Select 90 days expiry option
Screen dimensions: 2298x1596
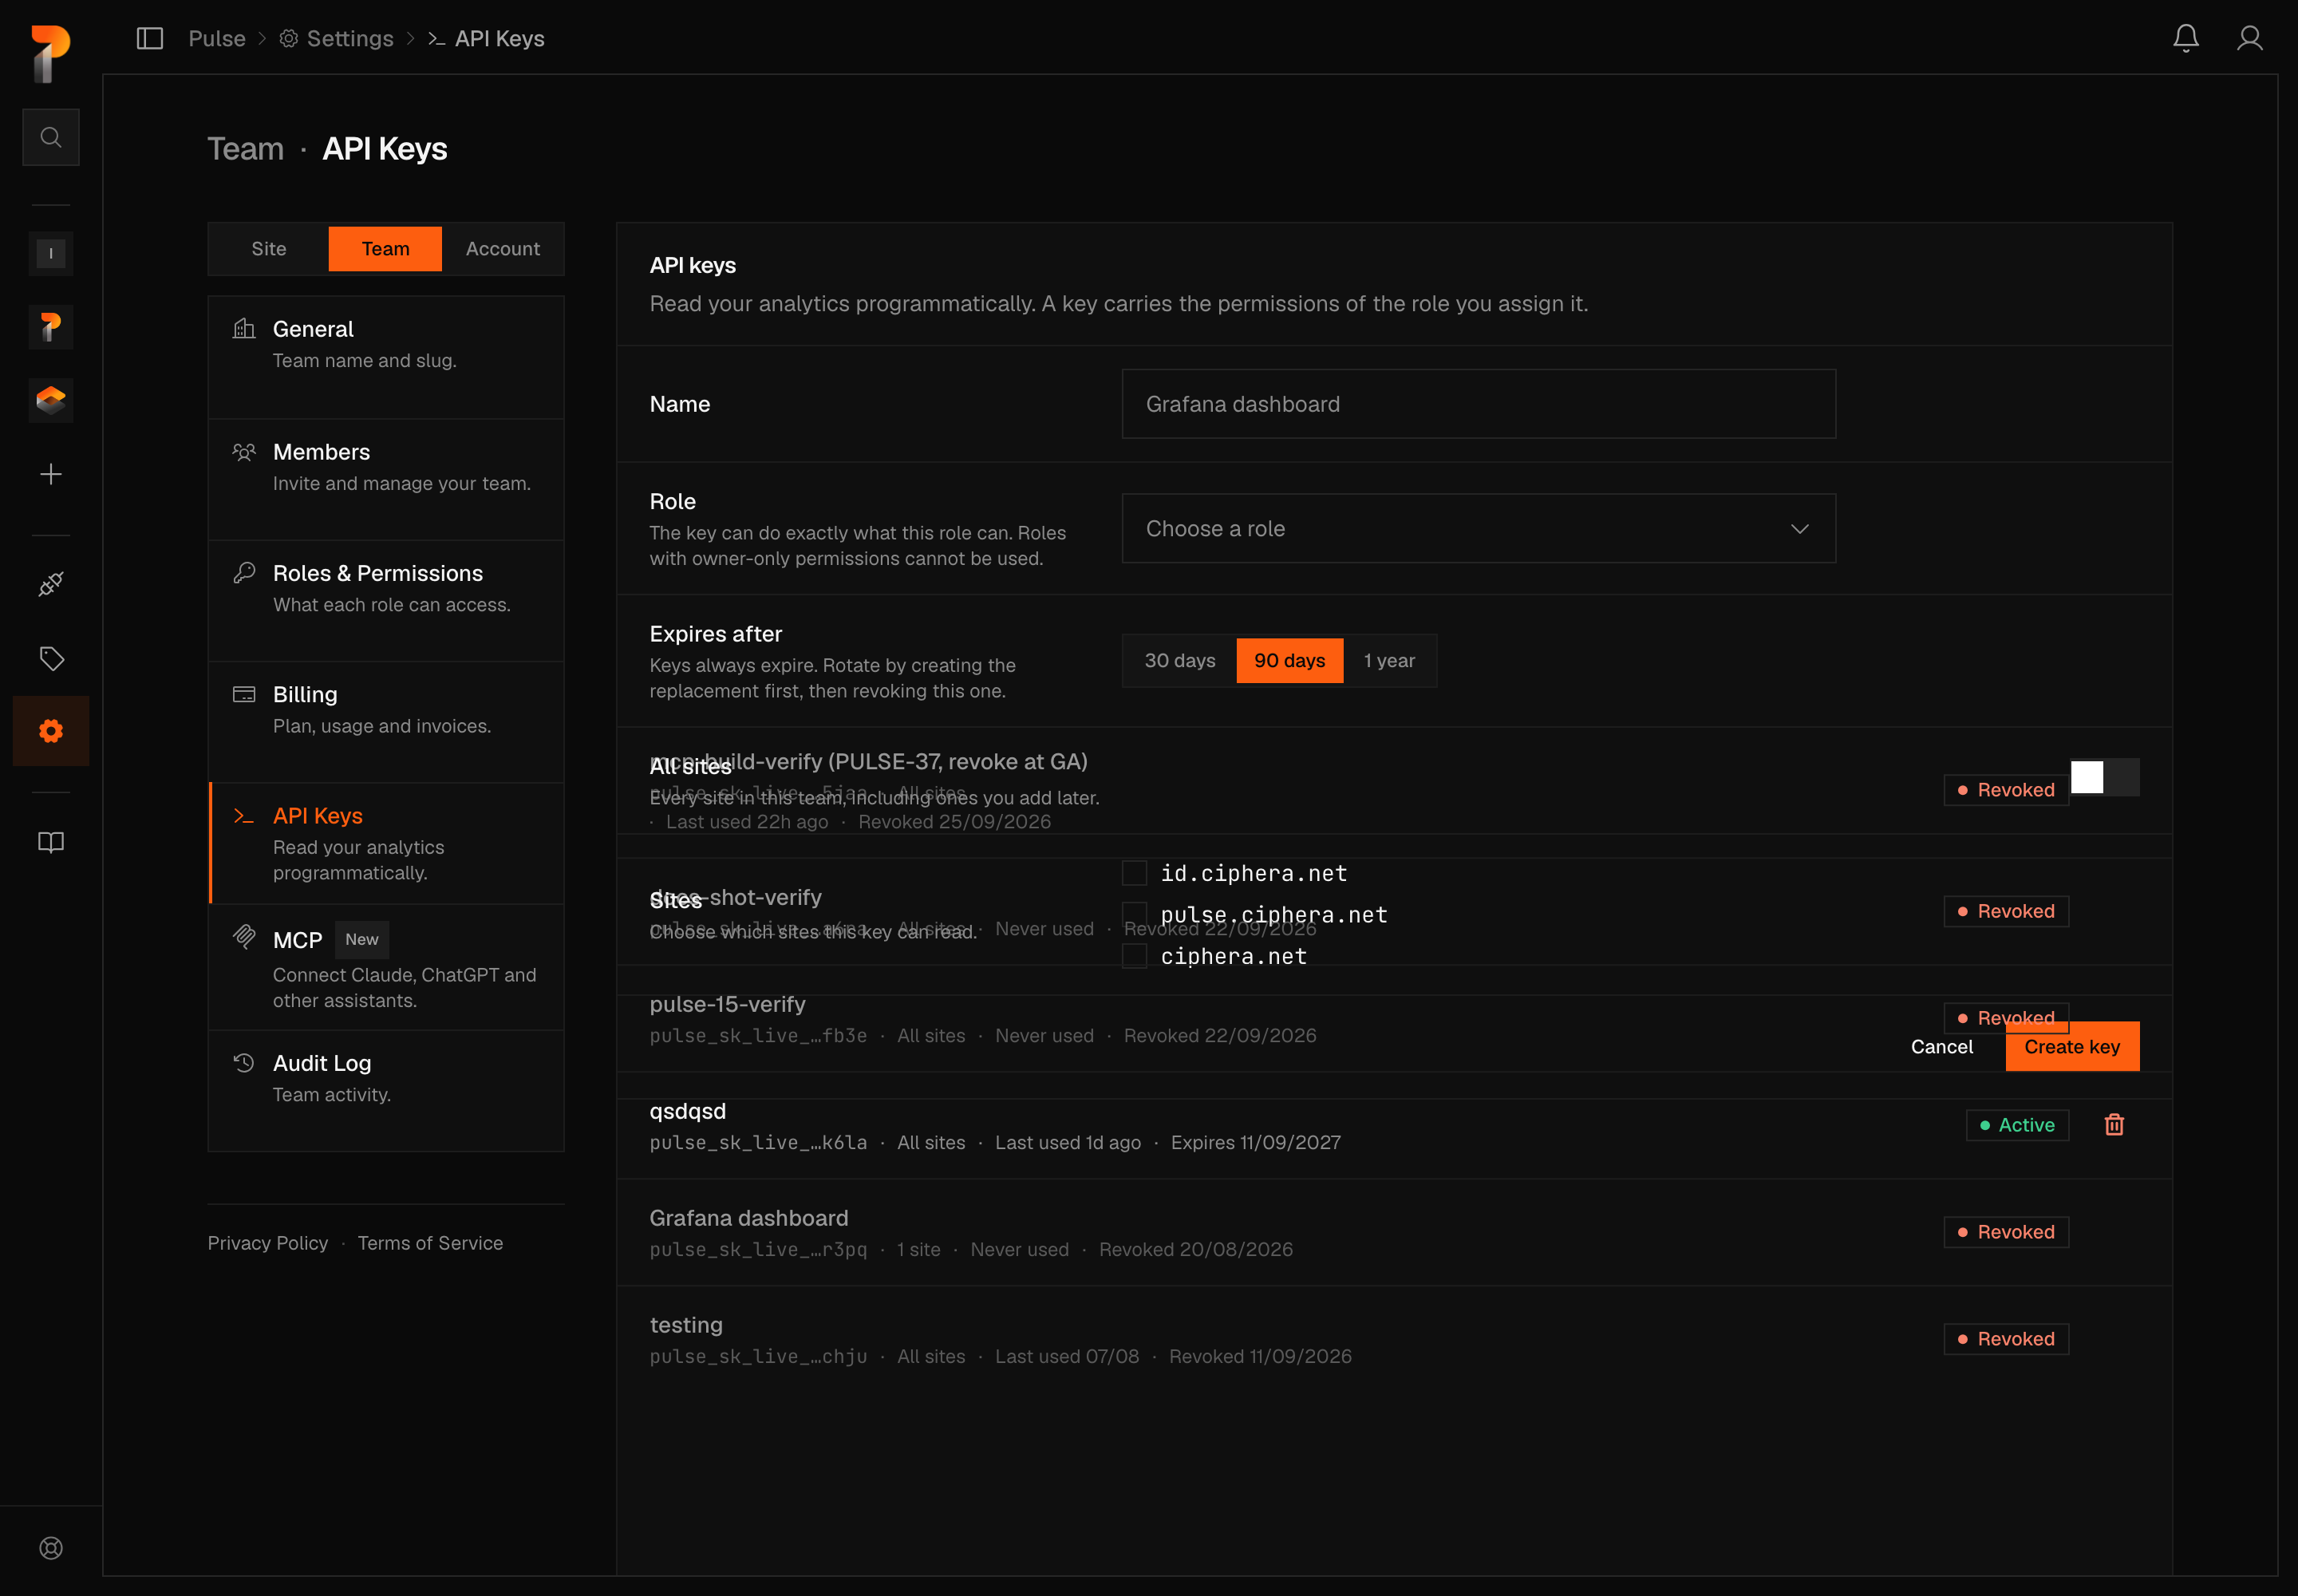tap(1289, 660)
